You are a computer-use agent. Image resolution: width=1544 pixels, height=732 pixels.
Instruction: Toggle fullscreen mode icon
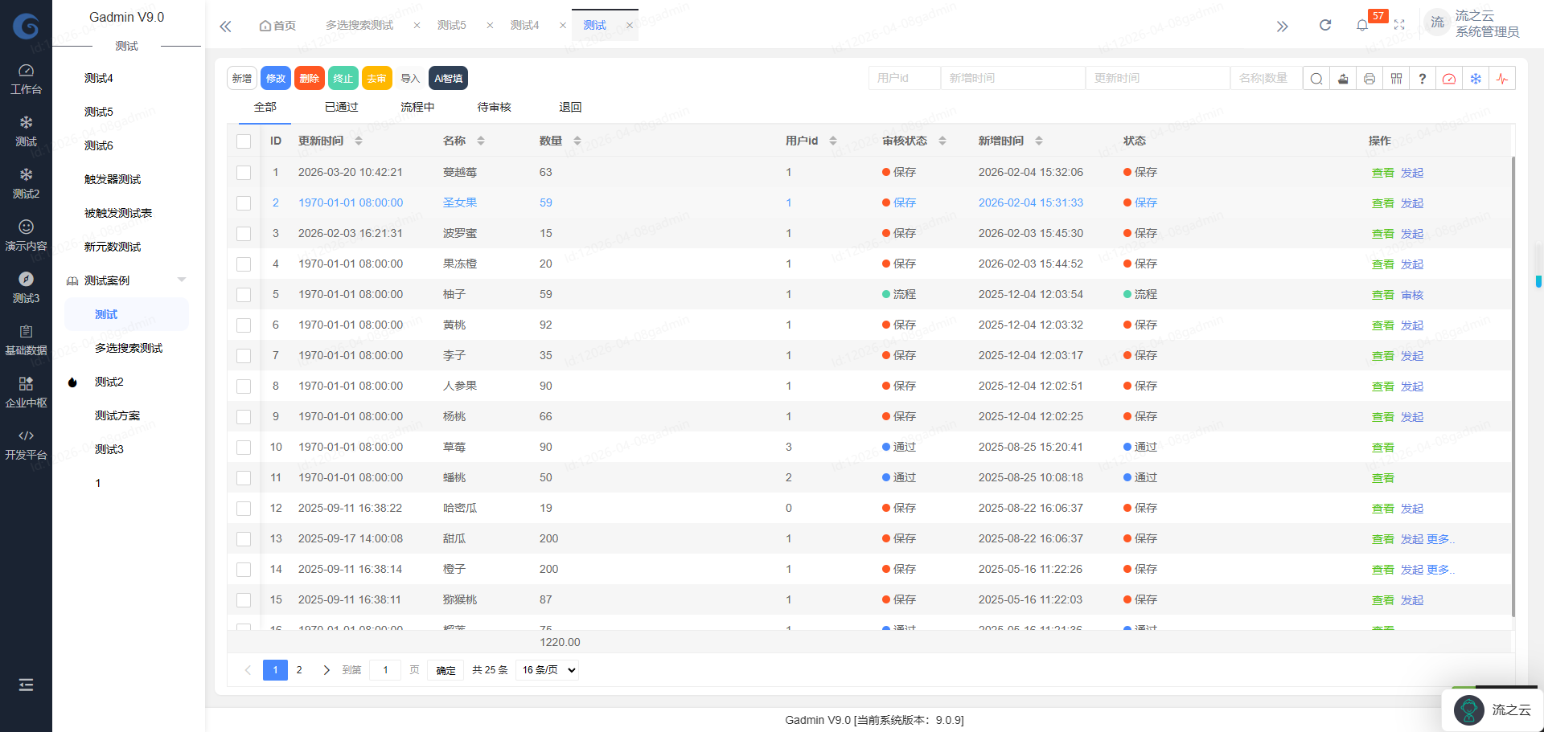point(1399,25)
